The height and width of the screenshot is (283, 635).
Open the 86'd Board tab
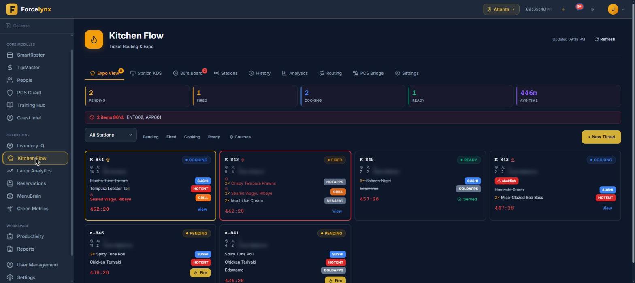[x=188, y=73]
